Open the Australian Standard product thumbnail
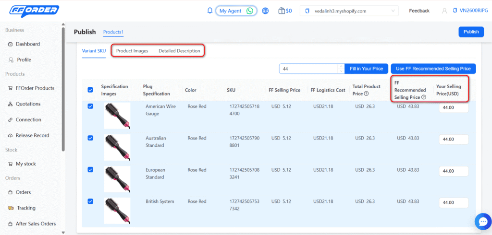492x235 pixels. 117,147
